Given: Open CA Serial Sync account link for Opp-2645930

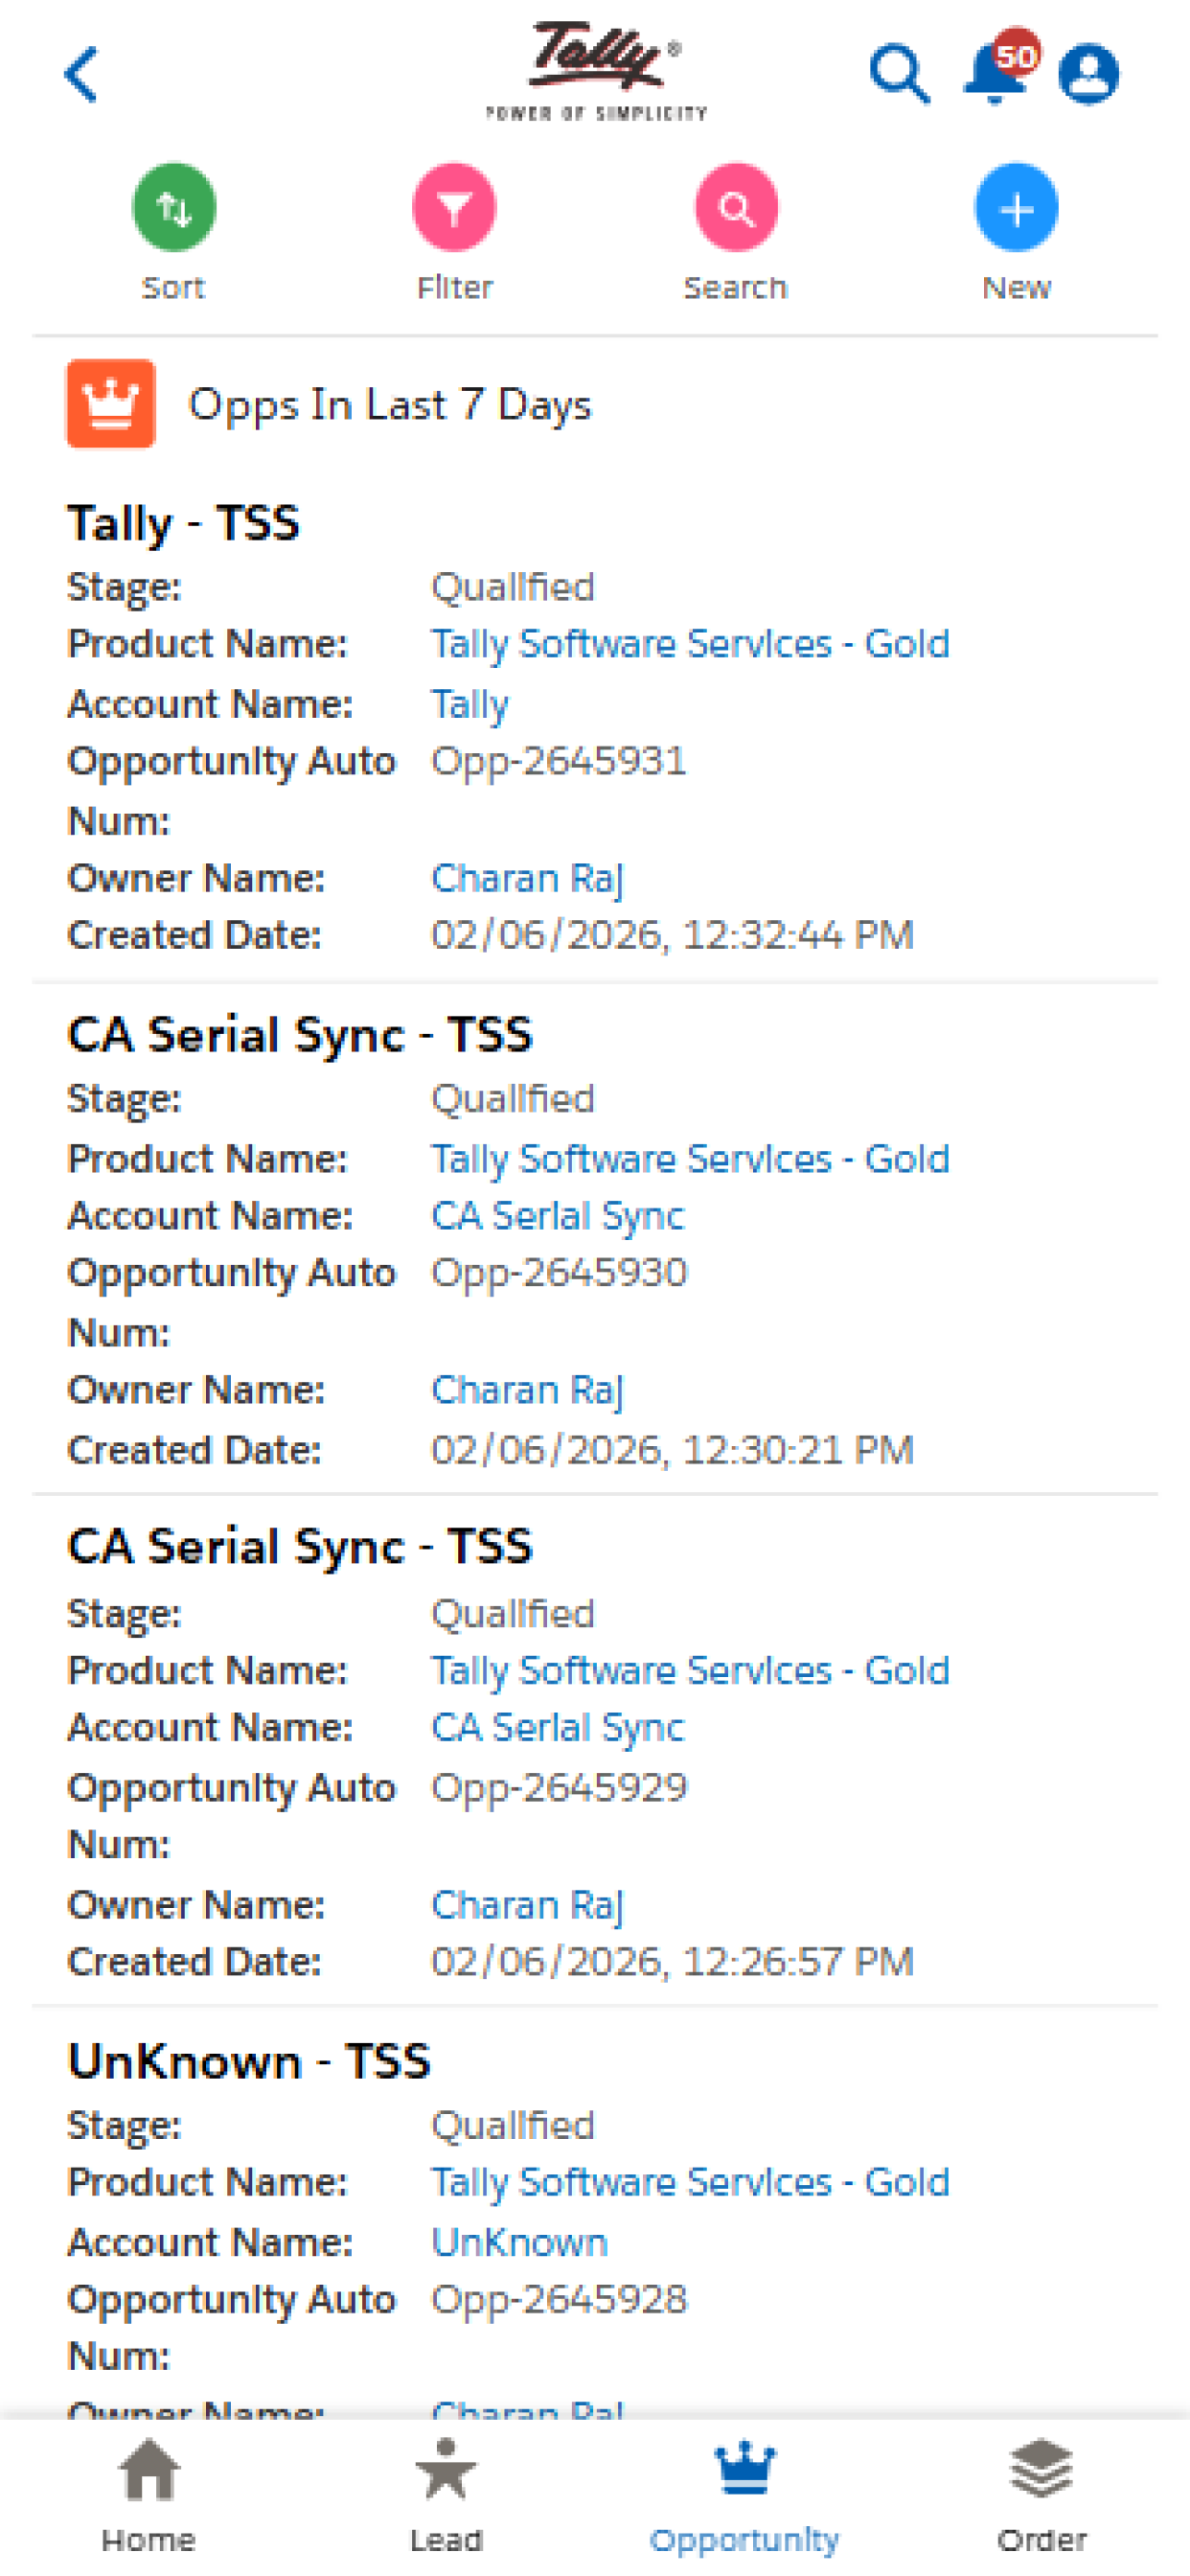Looking at the screenshot, I should coord(557,1217).
